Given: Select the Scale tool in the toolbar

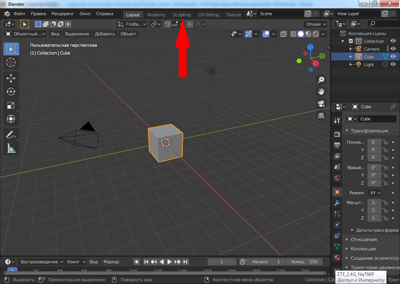Looking at the screenshot, I should [11, 105].
